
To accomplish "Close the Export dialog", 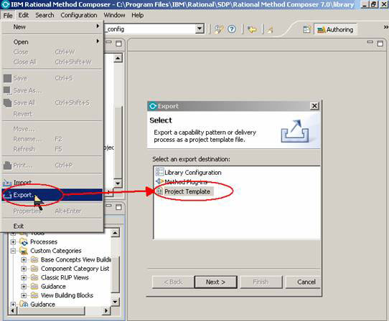I will [314, 106].
